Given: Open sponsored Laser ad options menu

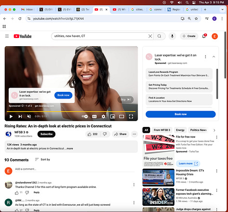Looking at the screenshot, I should [x=205, y=57].
